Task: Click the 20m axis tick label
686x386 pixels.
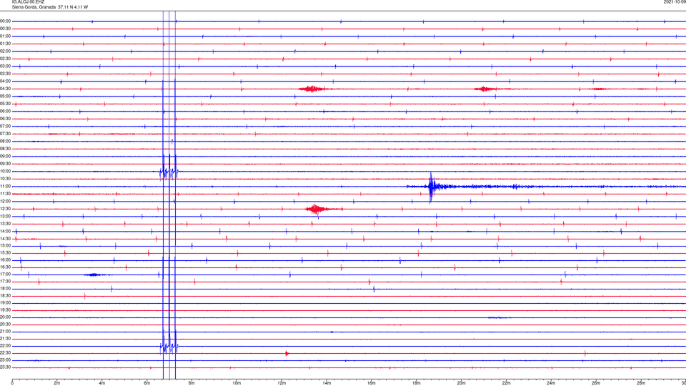Action: point(461,383)
